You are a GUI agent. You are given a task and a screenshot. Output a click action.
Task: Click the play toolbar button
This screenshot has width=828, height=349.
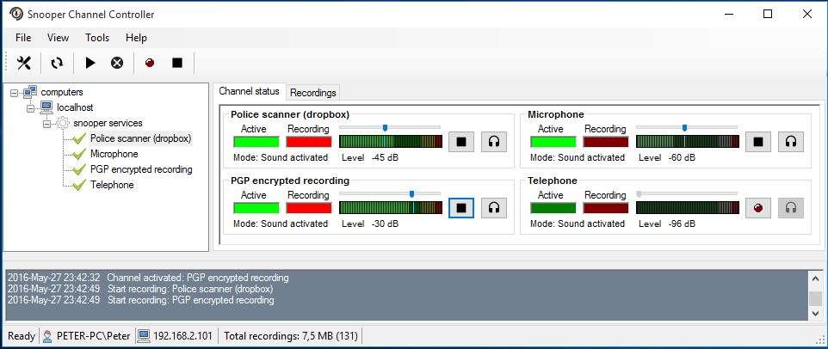click(90, 64)
